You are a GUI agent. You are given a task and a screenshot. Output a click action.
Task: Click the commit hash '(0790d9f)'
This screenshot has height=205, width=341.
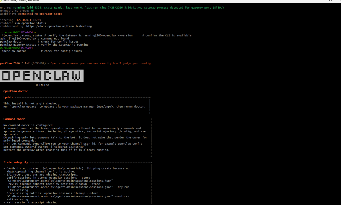(x=39, y=63)
